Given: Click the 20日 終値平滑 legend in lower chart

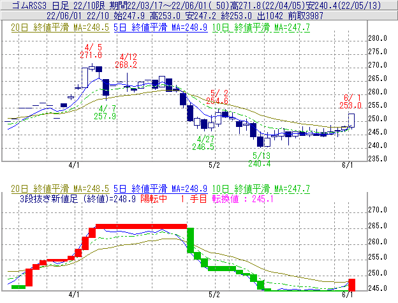Looking at the screenshot, I should pyautogui.click(x=60, y=189).
